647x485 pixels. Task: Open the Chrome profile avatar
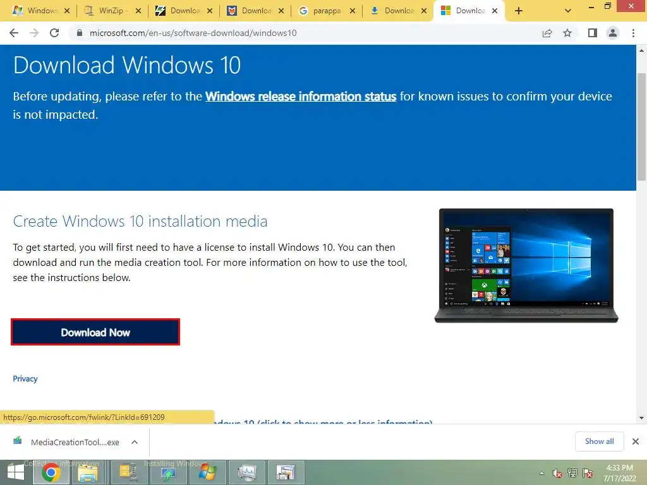coord(613,33)
